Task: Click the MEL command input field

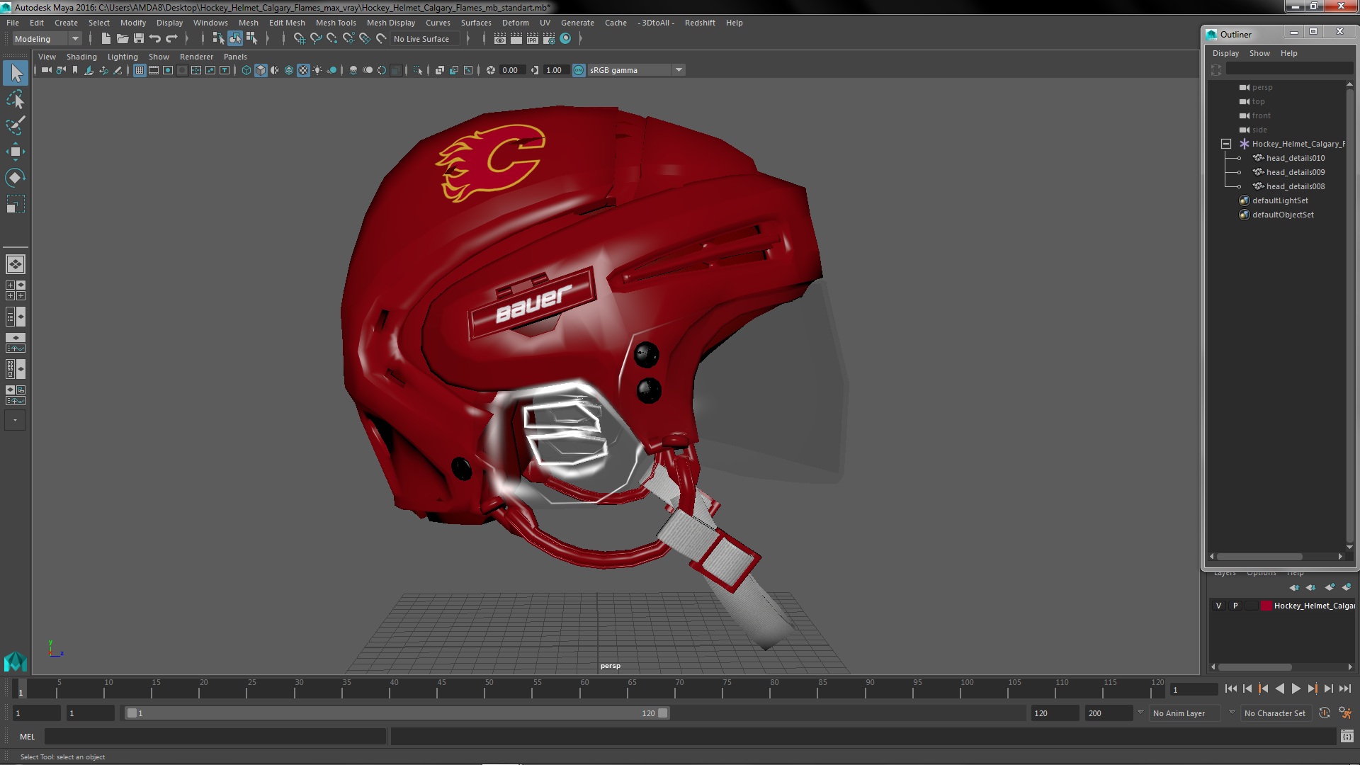Action: pyautogui.click(x=215, y=737)
